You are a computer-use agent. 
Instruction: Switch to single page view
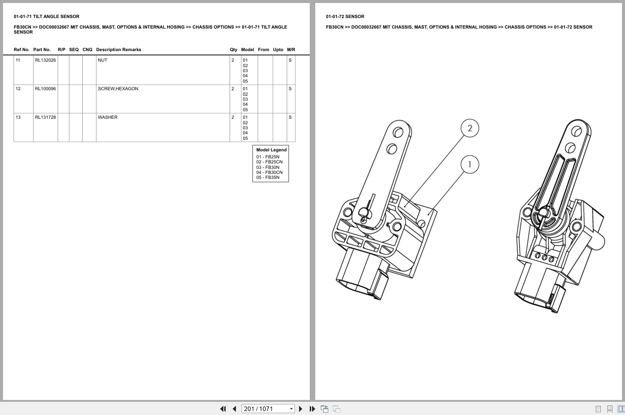598,409
